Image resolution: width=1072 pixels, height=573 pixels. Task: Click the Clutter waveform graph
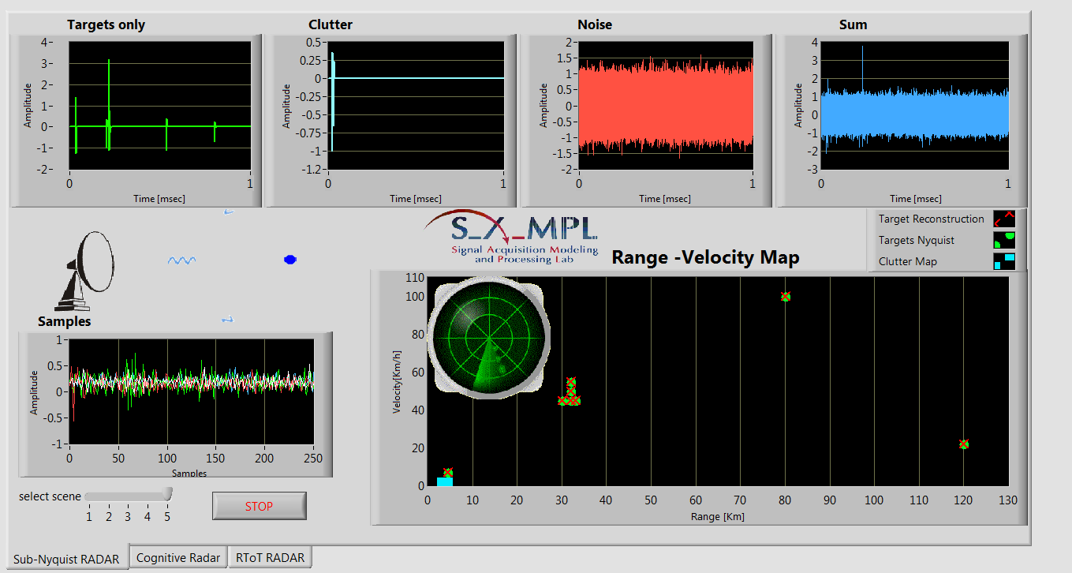(416, 105)
